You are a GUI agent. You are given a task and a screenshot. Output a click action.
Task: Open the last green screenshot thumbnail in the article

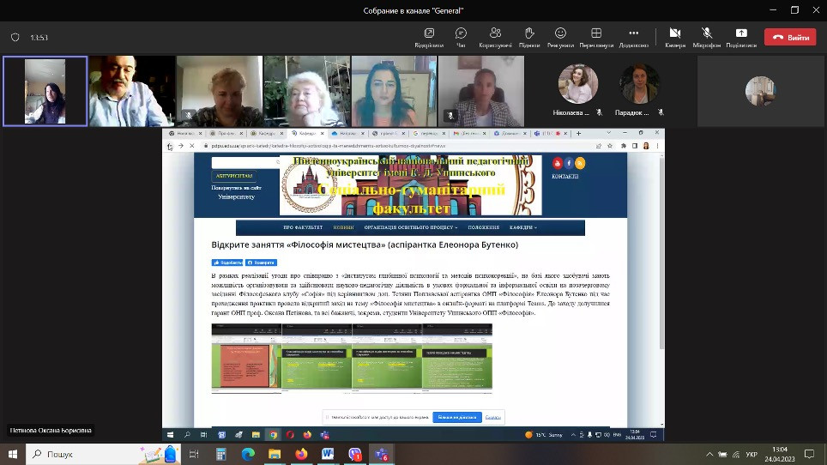pos(457,359)
